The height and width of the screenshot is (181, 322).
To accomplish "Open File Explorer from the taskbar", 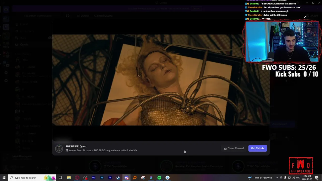I will pos(69,178).
